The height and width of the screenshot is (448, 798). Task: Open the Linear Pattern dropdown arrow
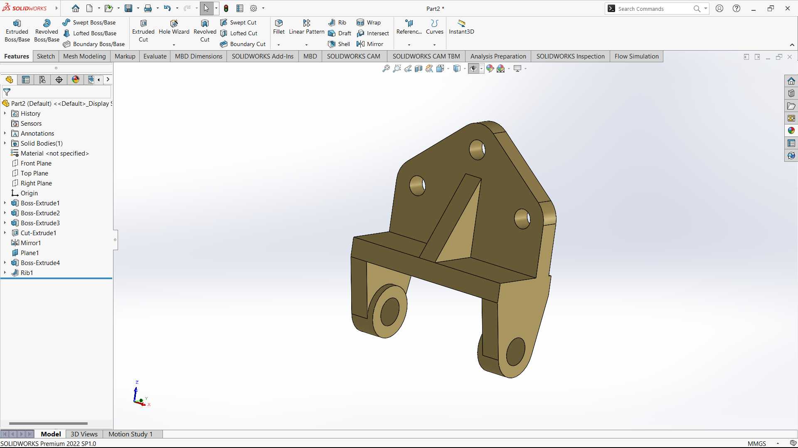point(306,45)
